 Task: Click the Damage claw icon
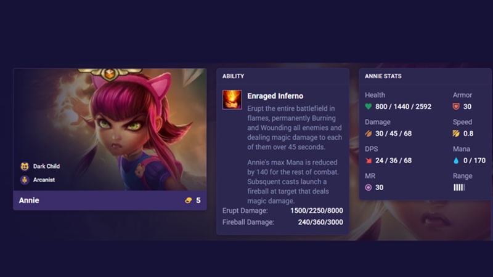point(368,134)
